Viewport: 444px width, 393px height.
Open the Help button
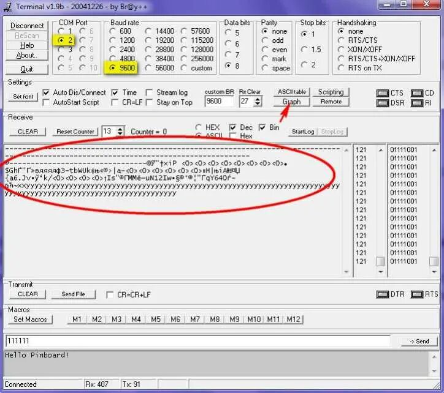click(x=27, y=45)
